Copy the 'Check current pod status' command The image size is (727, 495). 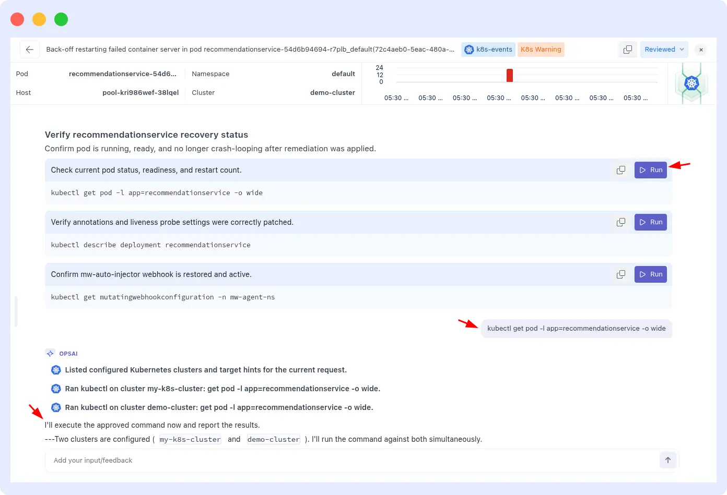click(621, 170)
